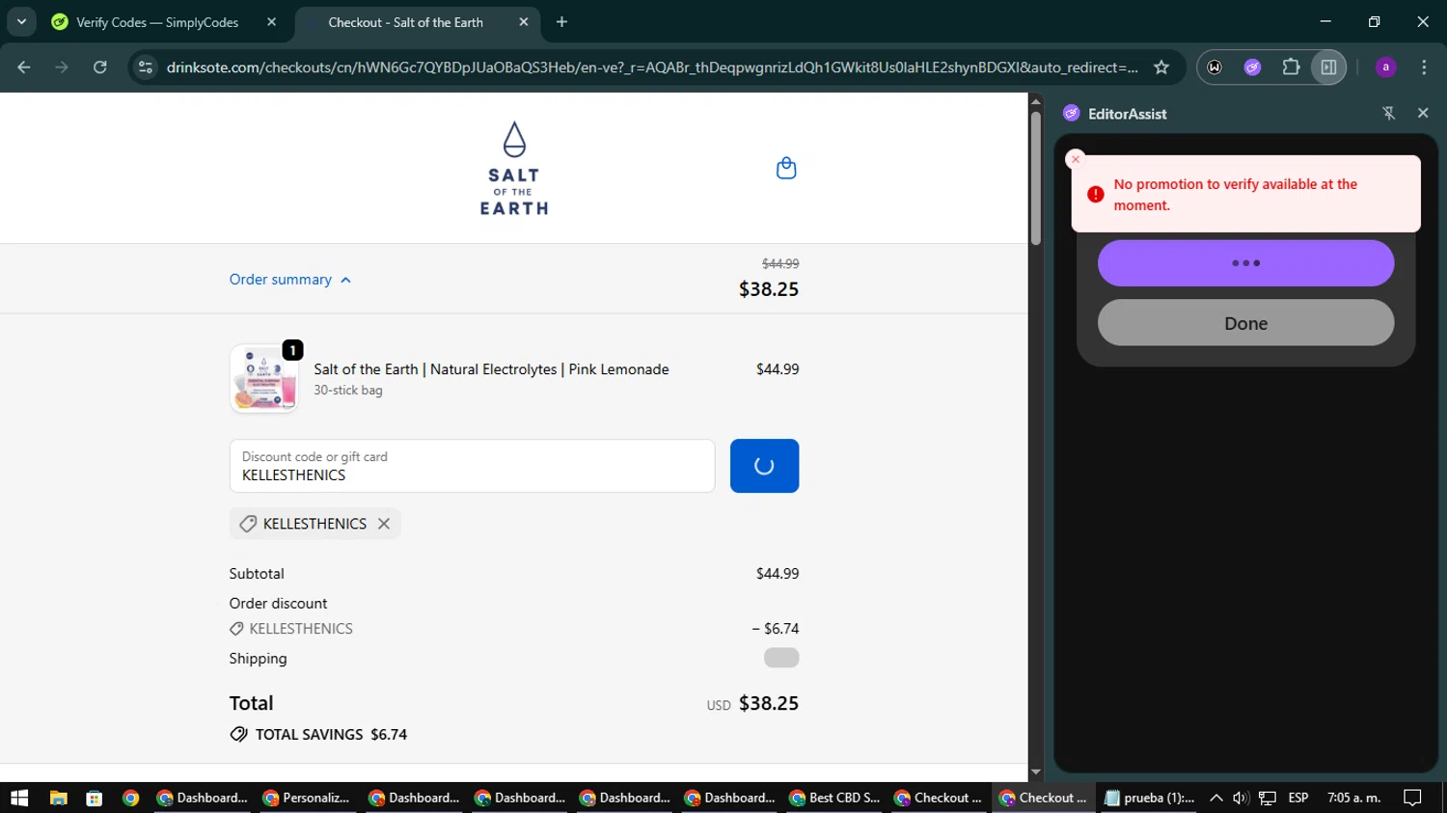
Task: Show hidden system tray icons
Action: [1215, 798]
